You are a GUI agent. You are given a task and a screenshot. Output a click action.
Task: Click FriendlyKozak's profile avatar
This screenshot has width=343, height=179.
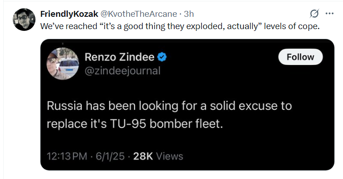(24, 20)
